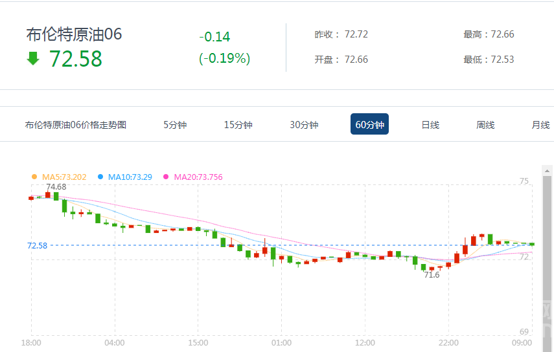Toggle the MA10 legend indicator dot

point(100,177)
